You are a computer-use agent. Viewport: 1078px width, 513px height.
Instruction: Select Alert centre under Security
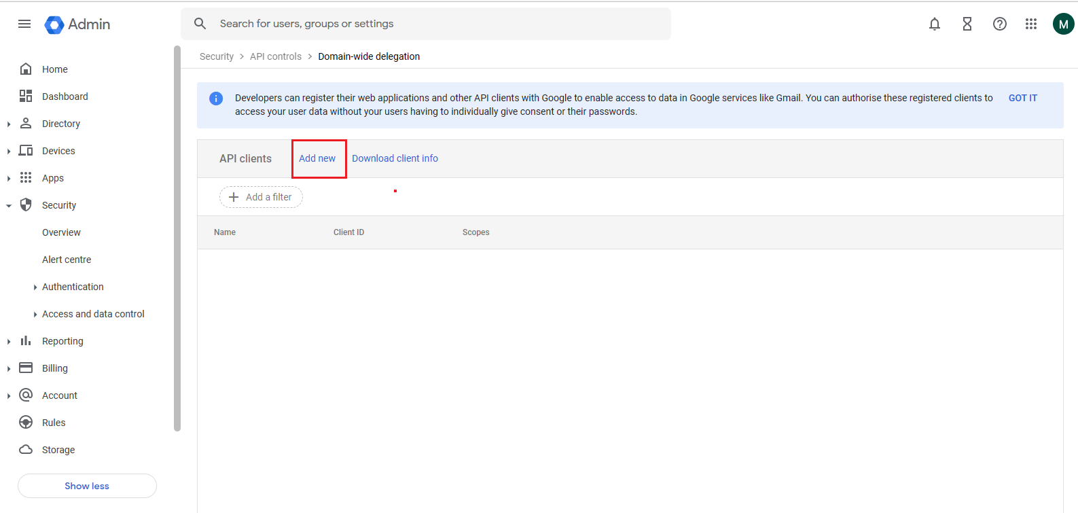click(x=67, y=260)
